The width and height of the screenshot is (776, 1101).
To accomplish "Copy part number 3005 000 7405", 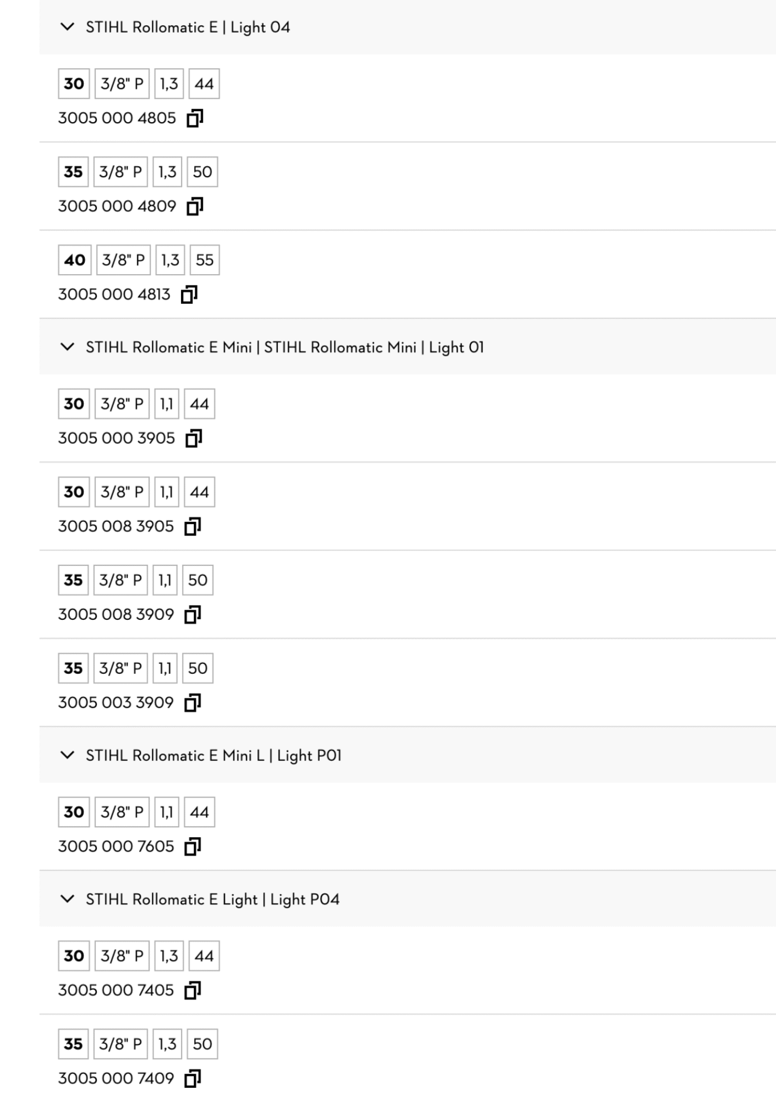I will pyautogui.click(x=193, y=990).
